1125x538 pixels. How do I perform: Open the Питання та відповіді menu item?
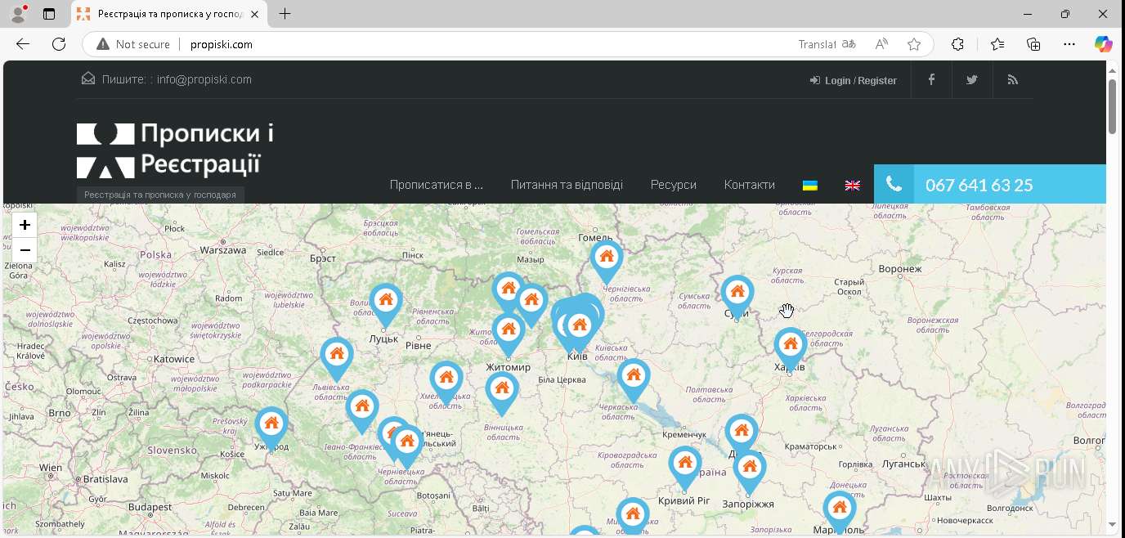click(x=567, y=185)
